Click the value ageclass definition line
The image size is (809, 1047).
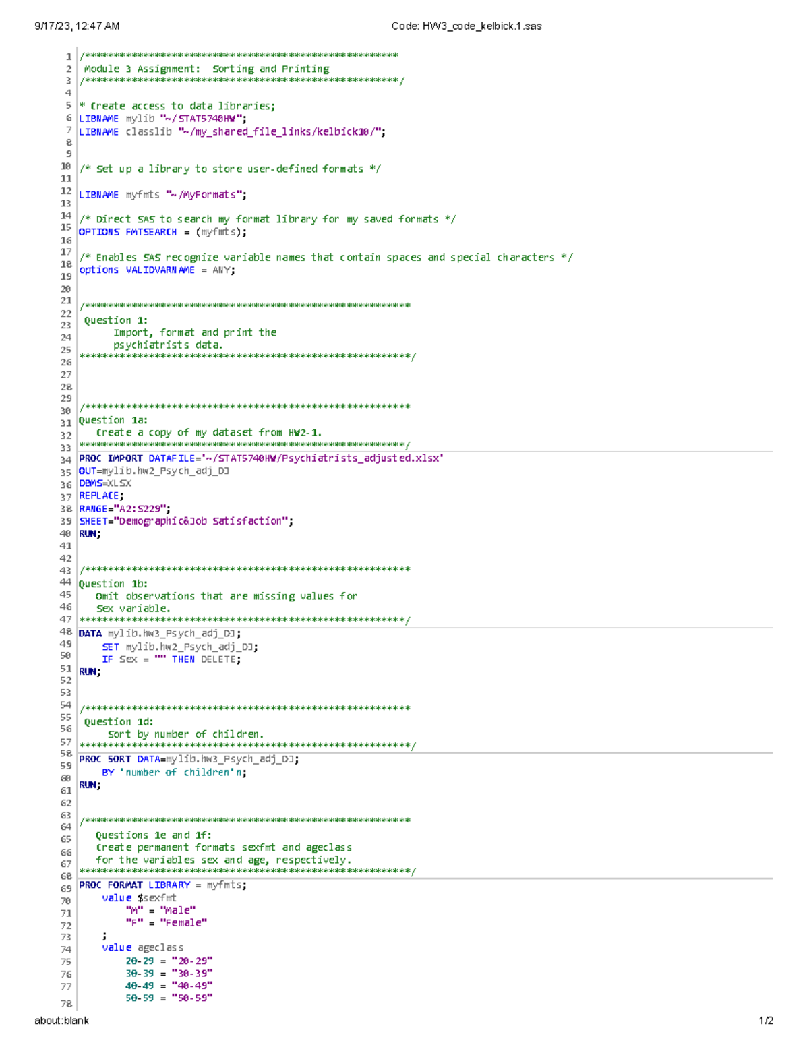tap(144, 947)
